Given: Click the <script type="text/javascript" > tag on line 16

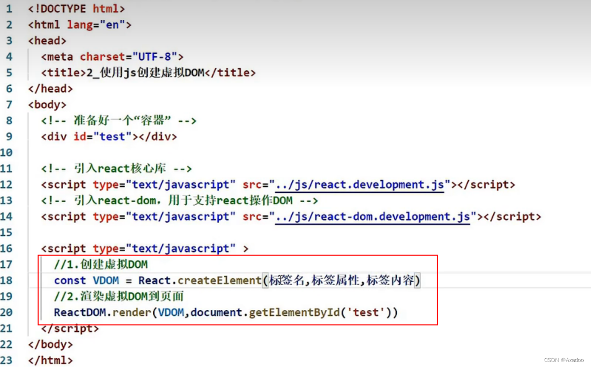Looking at the screenshot, I should pyautogui.click(x=145, y=249).
